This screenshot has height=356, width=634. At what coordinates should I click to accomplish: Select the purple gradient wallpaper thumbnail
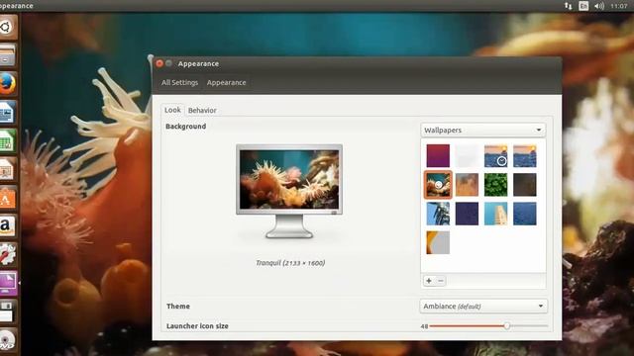click(438, 156)
